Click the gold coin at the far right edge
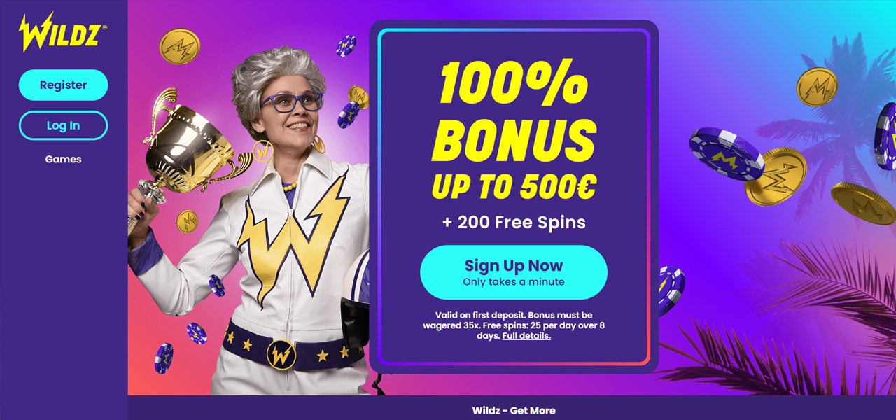The height and width of the screenshot is (420, 896). 863,203
